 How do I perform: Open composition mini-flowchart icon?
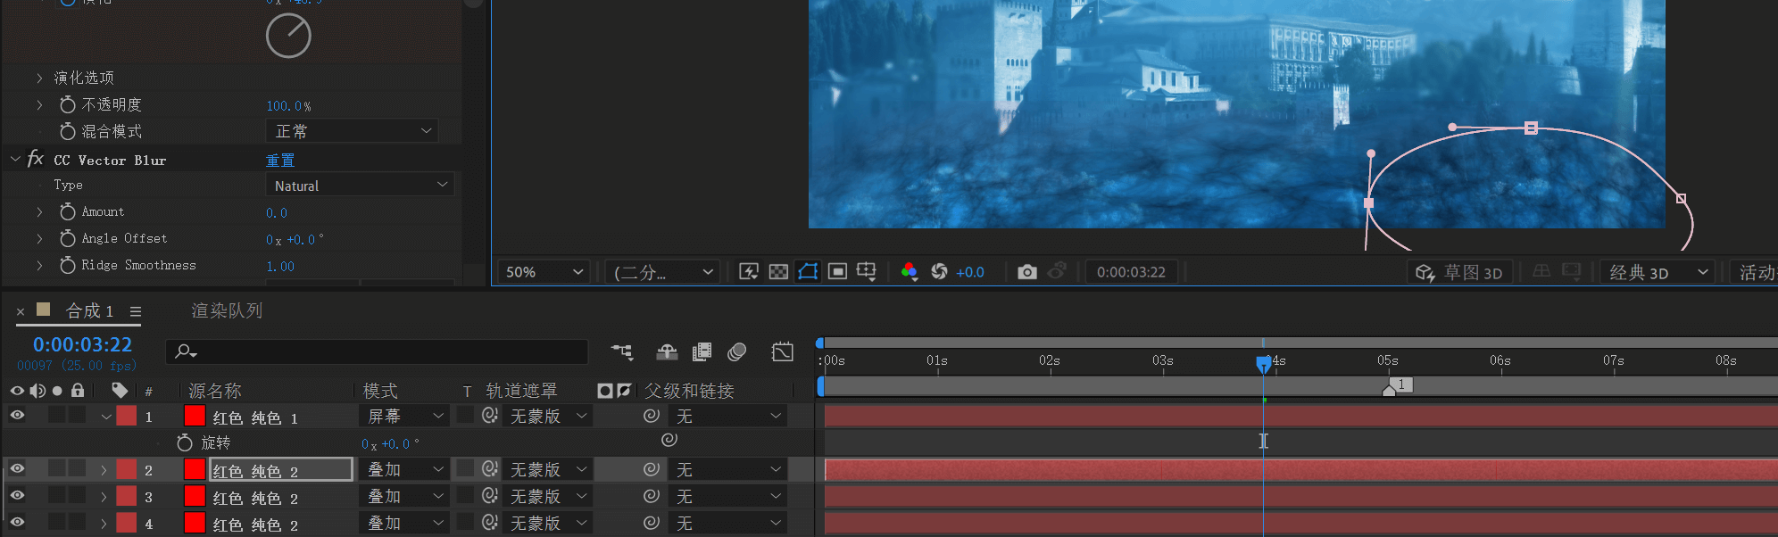click(622, 352)
